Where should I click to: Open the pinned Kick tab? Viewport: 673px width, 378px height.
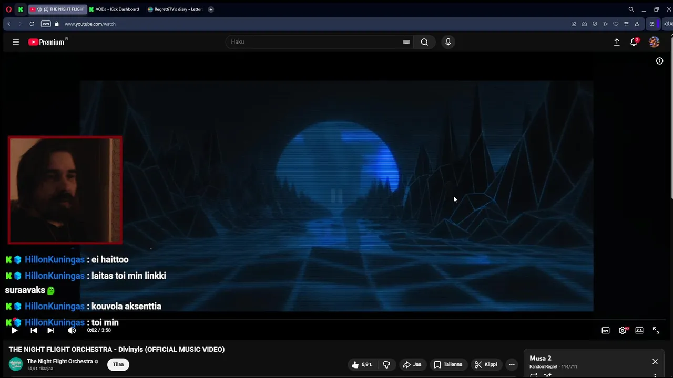[21, 9]
